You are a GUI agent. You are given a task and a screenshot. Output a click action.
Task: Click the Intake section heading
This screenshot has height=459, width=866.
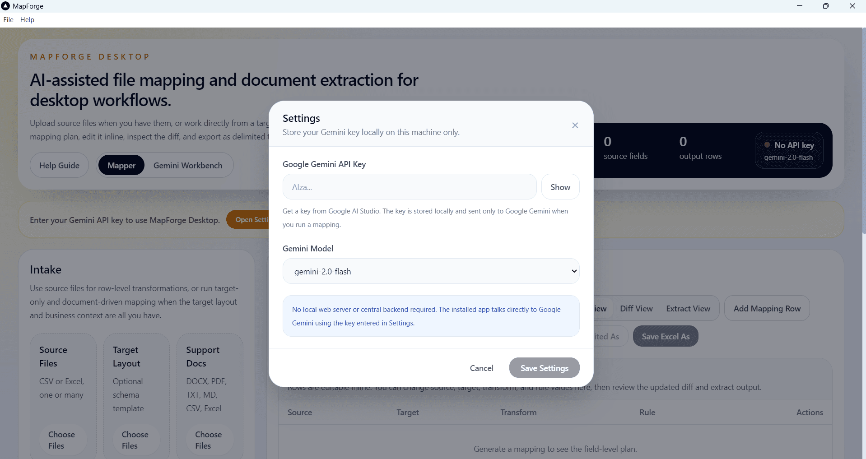click(46, 269)
